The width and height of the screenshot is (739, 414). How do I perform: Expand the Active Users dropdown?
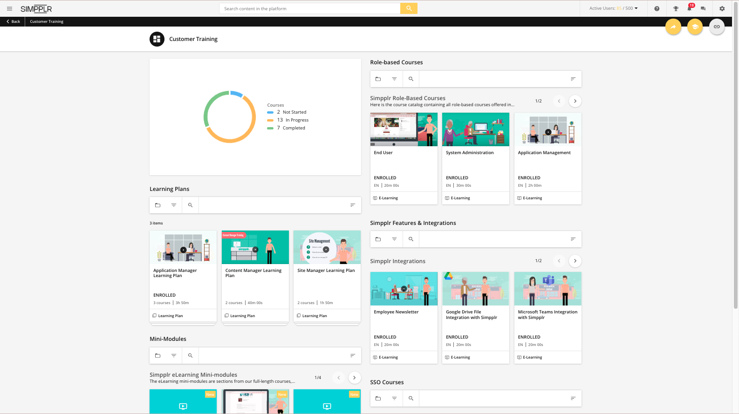pos(613,8)
